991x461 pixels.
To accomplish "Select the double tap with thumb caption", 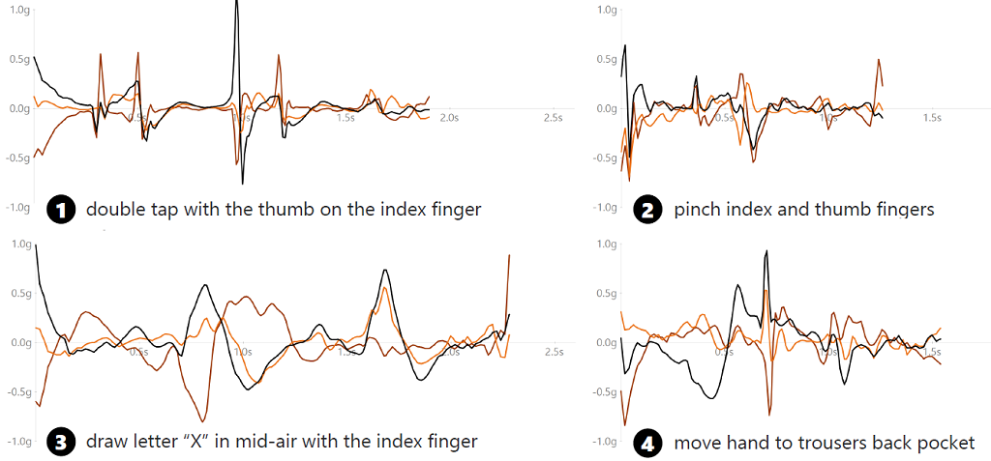I will click(x=283, y=209).
